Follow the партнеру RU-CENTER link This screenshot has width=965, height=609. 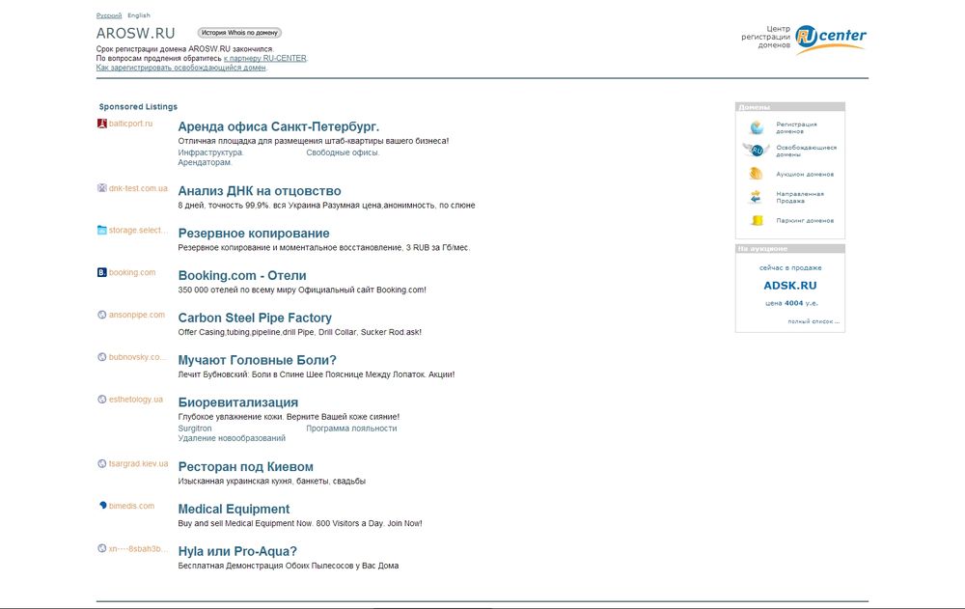(x=265, y=59)
